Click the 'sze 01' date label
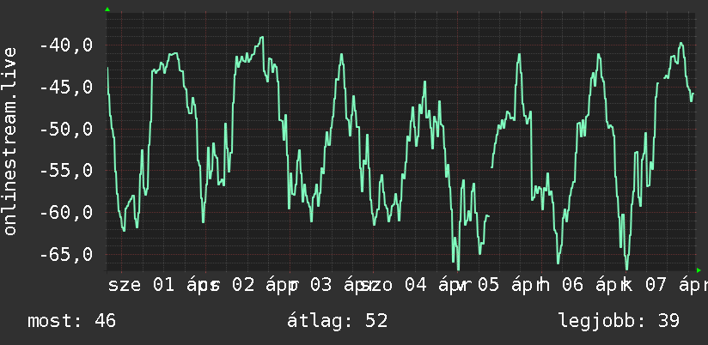708x345 pixels. (141, 286)
